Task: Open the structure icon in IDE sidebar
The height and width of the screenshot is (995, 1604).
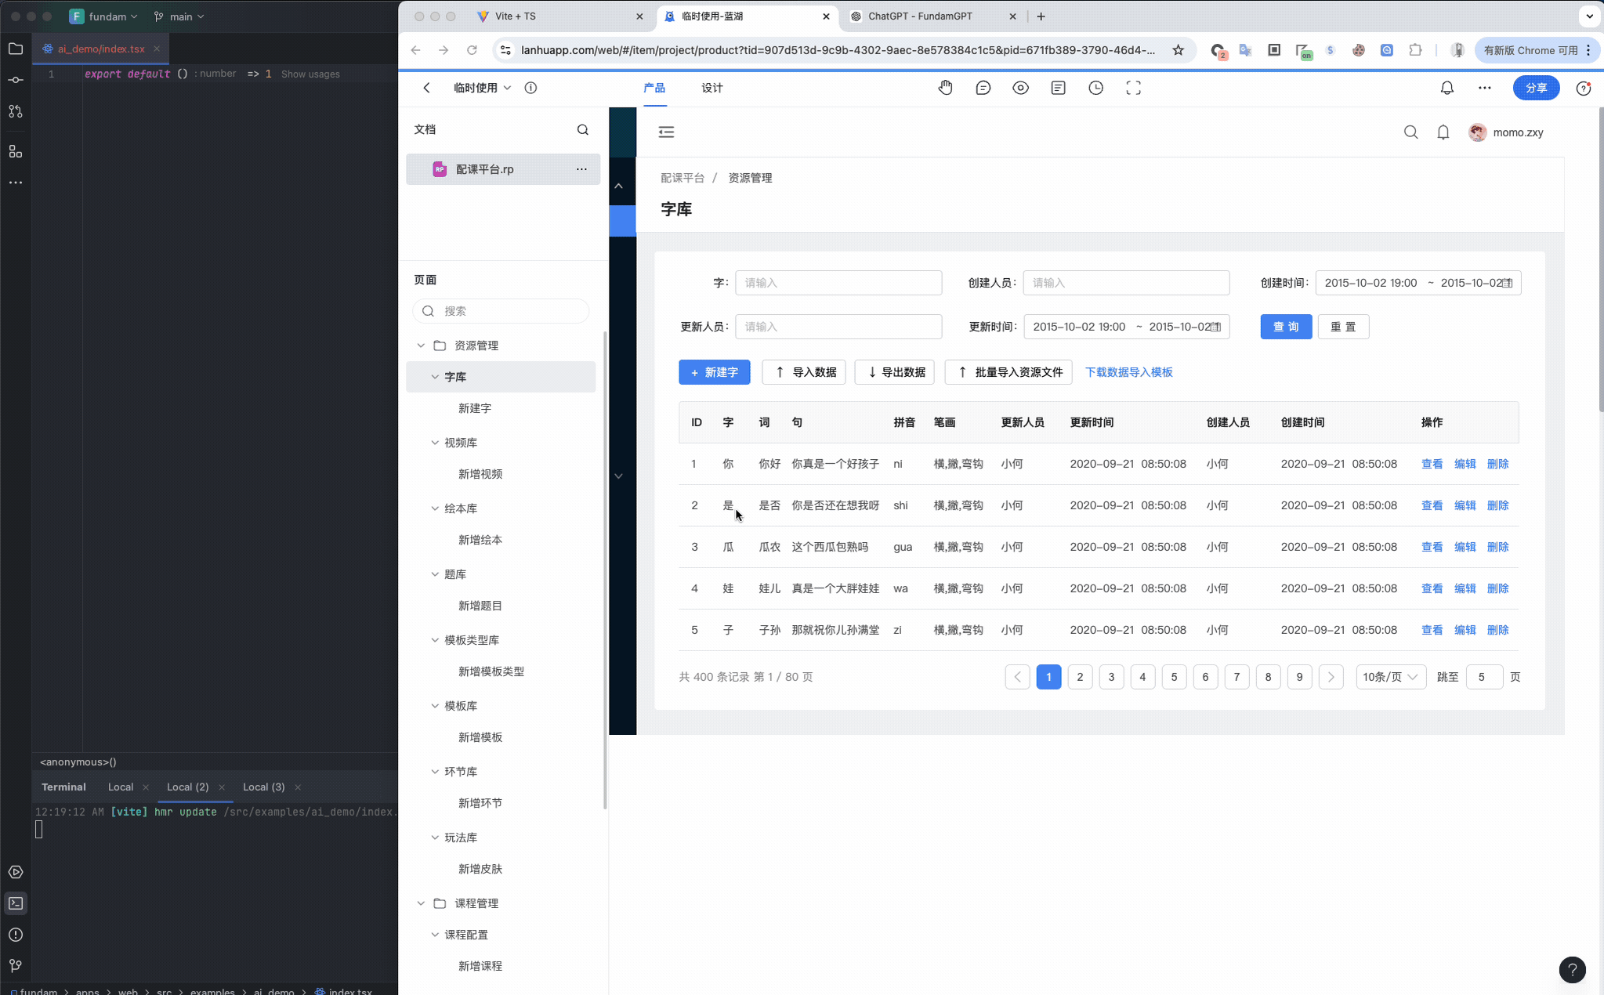Action: (x=16, y=152)
